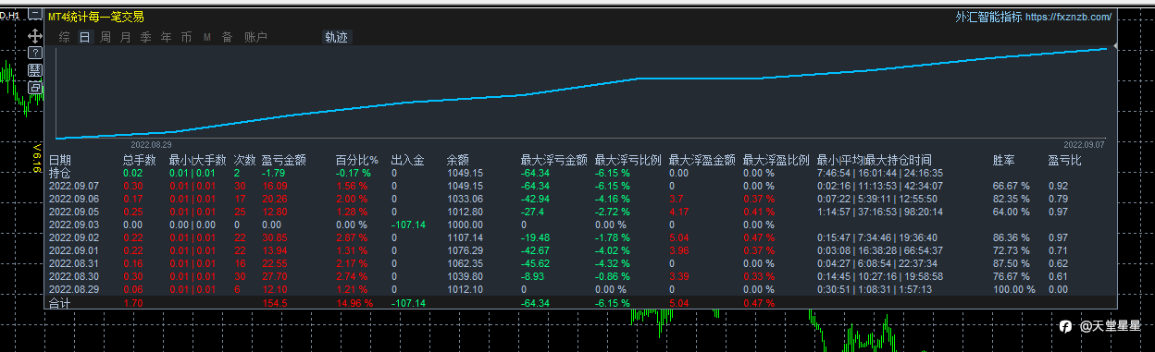Switch to the 备 tab
Screen dimensions: 1155x352
pyautogui.click(x=228, y=37)
